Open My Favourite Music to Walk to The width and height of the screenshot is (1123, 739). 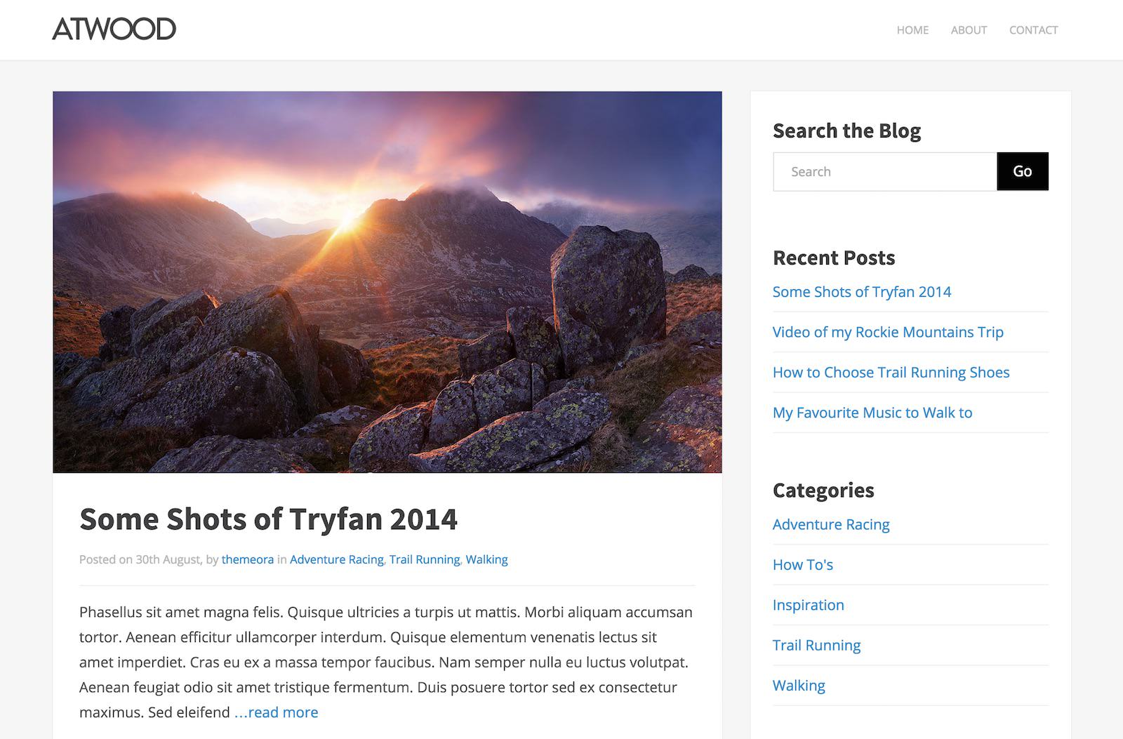click(x=872, y=413)
